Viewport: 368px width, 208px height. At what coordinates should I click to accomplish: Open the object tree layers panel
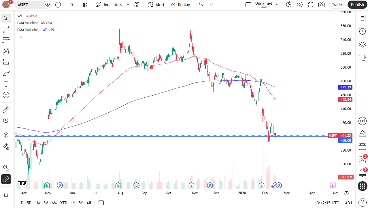362,45
